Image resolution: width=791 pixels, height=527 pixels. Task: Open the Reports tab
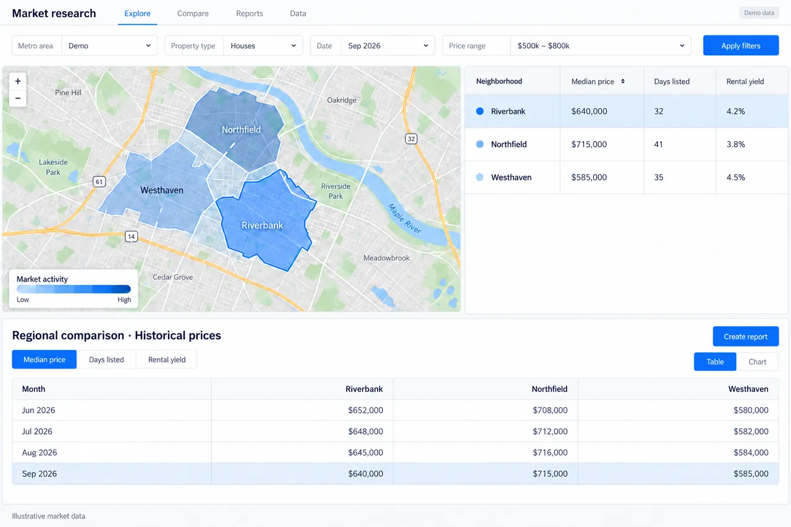250,14
